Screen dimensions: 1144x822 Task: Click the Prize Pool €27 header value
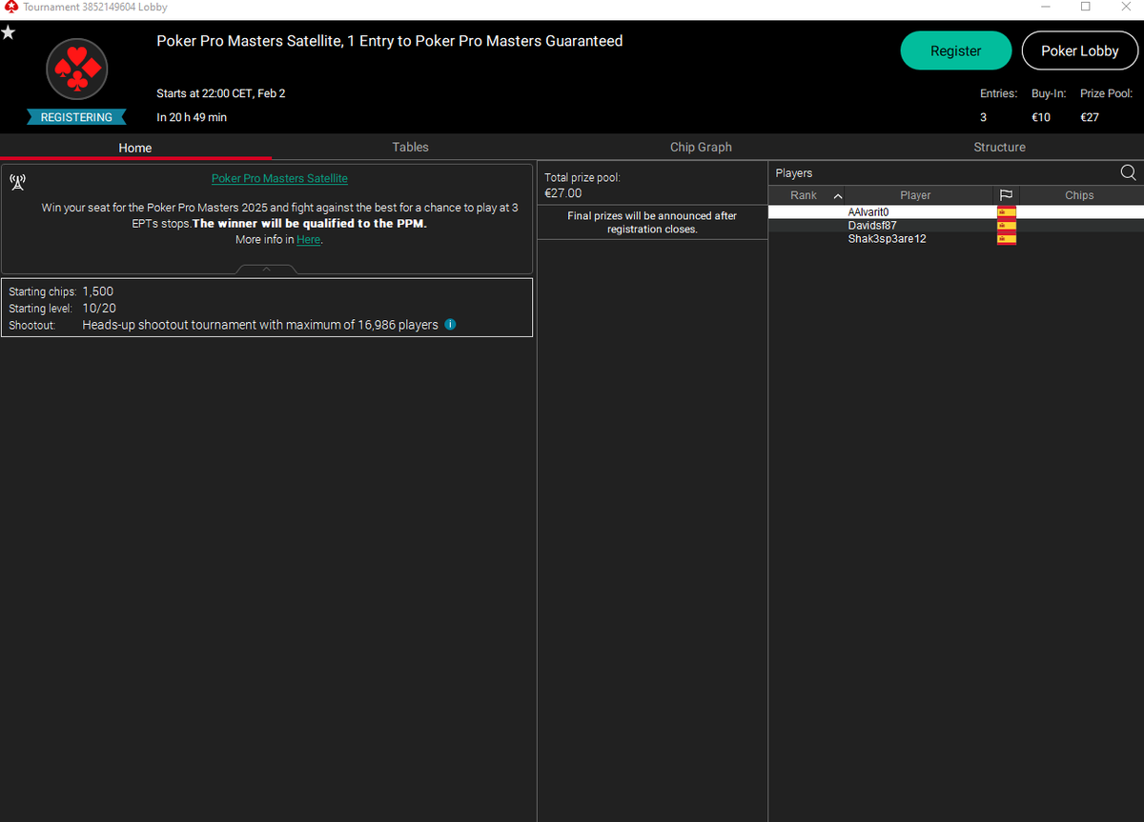click(1089, 117)
